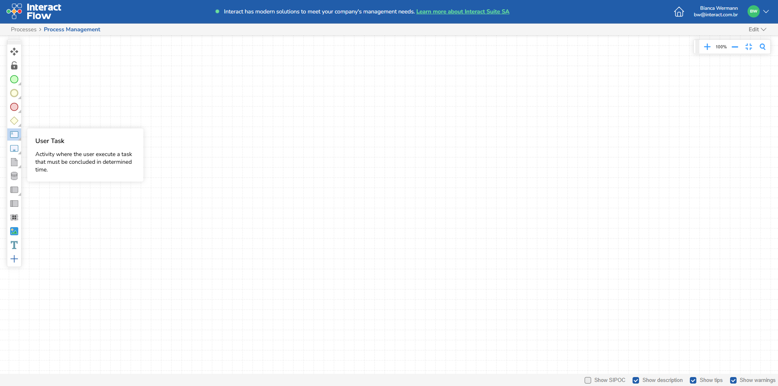Image resolution: width=778 pixels, height=386 pixels.
Task: Expand the plus button at toolbar bottom
Action: pyautogui.click(x=14, y=259)
